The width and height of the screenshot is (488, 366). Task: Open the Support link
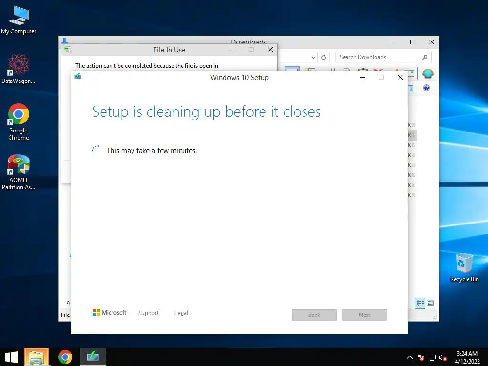coord(149,313)
